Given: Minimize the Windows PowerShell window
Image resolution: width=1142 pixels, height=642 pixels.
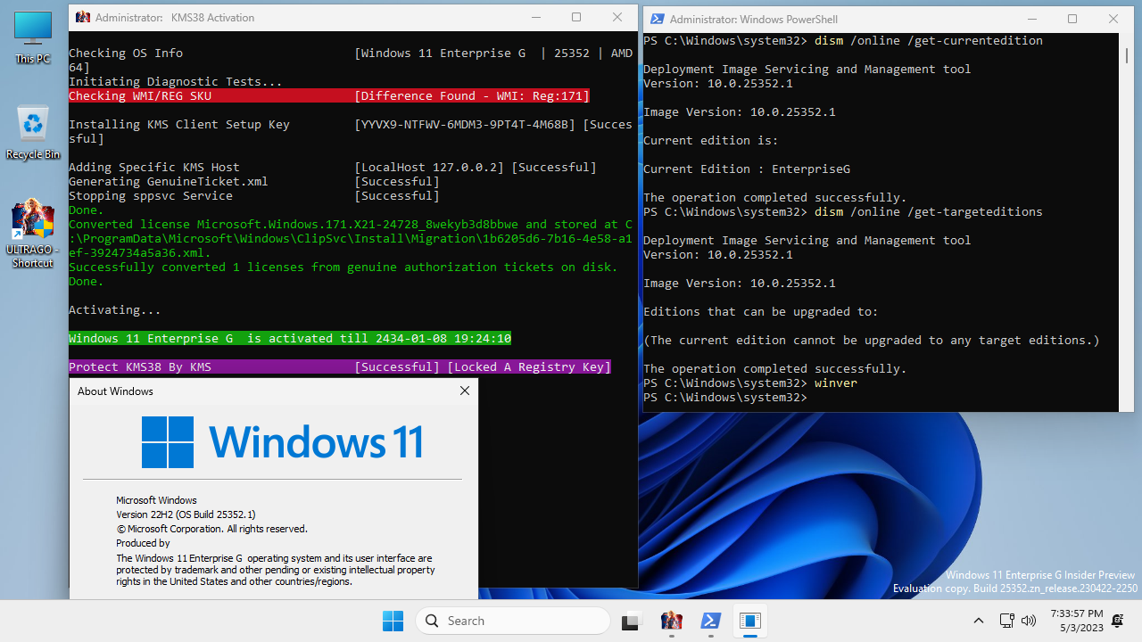Looking at the screenshot, I should [1031, 19].
